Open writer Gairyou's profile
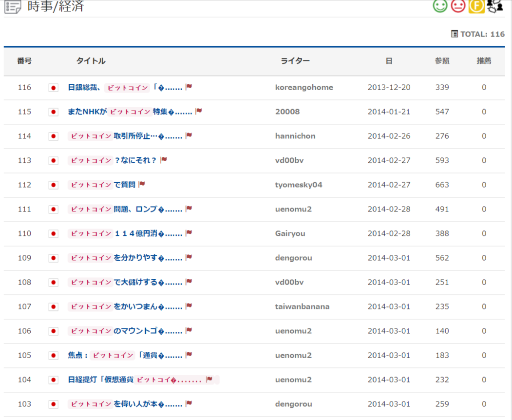The image size is (512, 420). (x=290, y=234)
